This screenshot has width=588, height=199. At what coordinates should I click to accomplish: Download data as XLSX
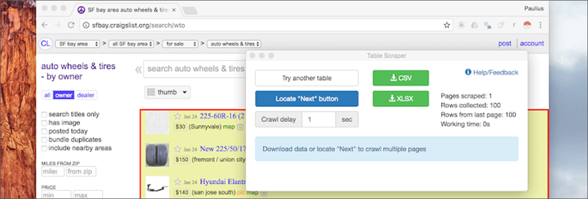click(401, 98)
